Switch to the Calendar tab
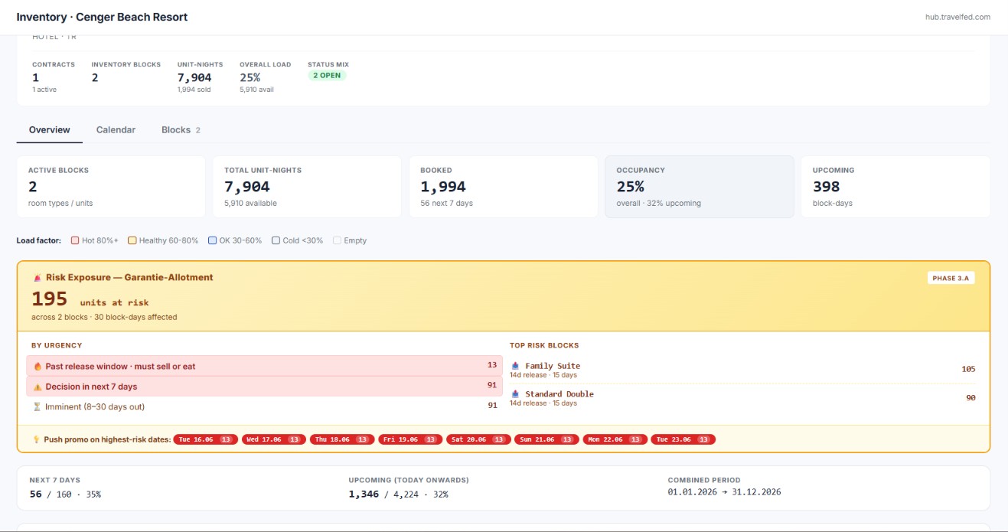Screen dimensions: 1008x532 pyautogui.click(x=116, y=130)
